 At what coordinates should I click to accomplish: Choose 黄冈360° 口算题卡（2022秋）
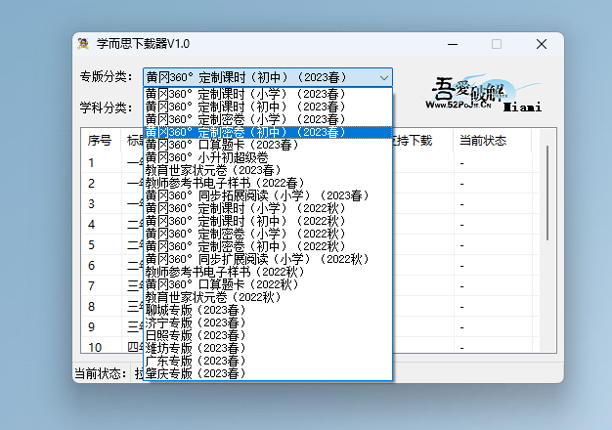268,284
